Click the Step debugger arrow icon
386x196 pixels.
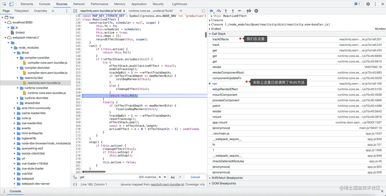[239, 11]
